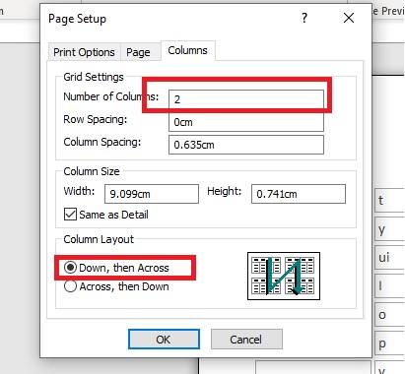The image size is (405, 374).
Task: Click the Row Spacing field
Action: point(246,122)
